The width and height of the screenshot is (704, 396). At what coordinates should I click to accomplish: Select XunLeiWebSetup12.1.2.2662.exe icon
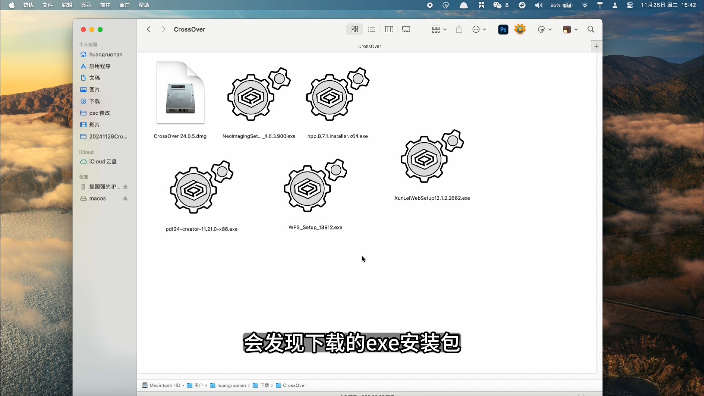432,156
